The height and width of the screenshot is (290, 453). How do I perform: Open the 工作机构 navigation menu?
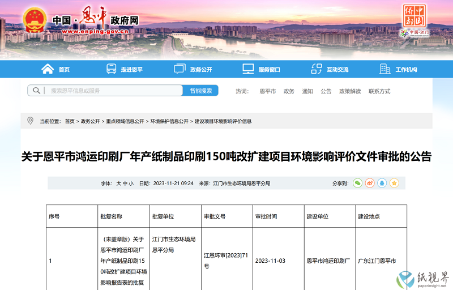coord(406,70)
